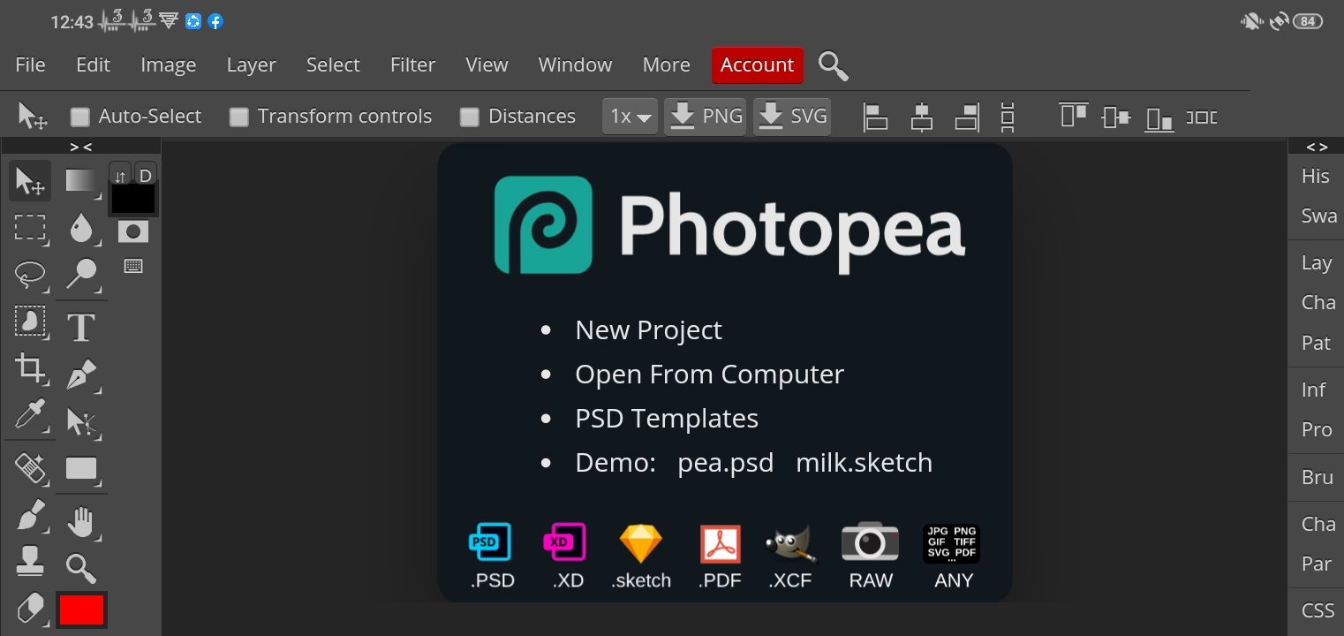The width and height of the screenshot is (1344, 636).
Task: Align vertical centers of layers
Action: [1116, 117]
